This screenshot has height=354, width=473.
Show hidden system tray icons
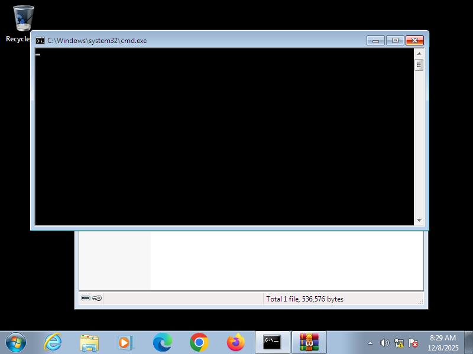pyautogui.click(x=371, y=343)
